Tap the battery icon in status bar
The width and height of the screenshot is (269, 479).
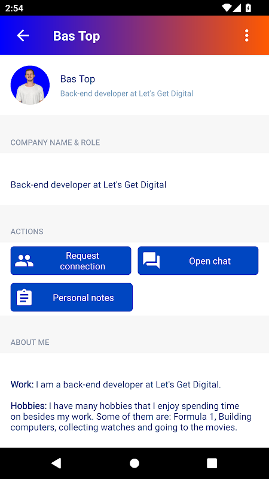coord(249,8)
